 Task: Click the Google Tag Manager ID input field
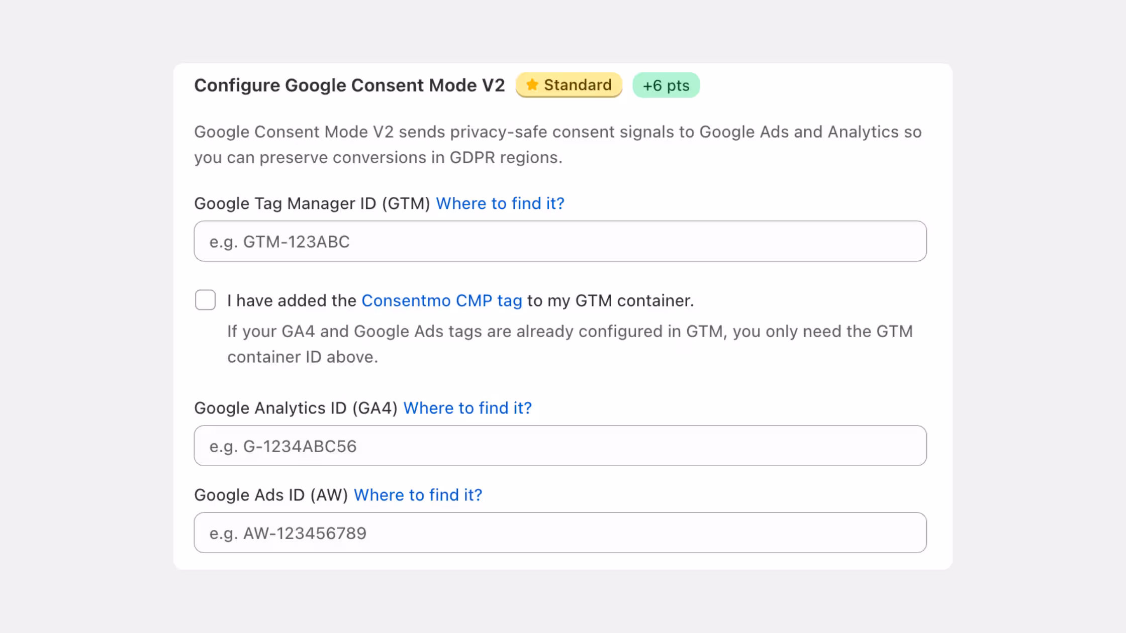[560, 241]
